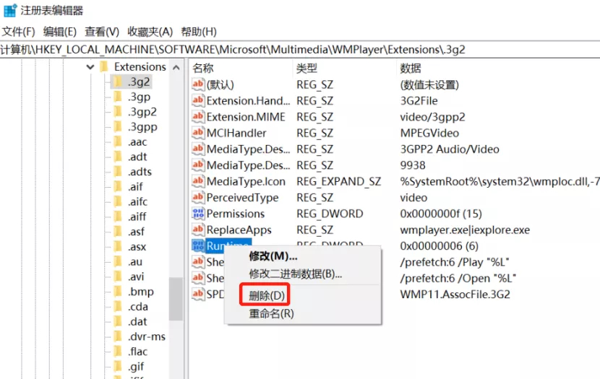The width and height of the screenshot is (600, 379).
Task: Select the .3gp2 key in the tree
Action: click(142, 112)
